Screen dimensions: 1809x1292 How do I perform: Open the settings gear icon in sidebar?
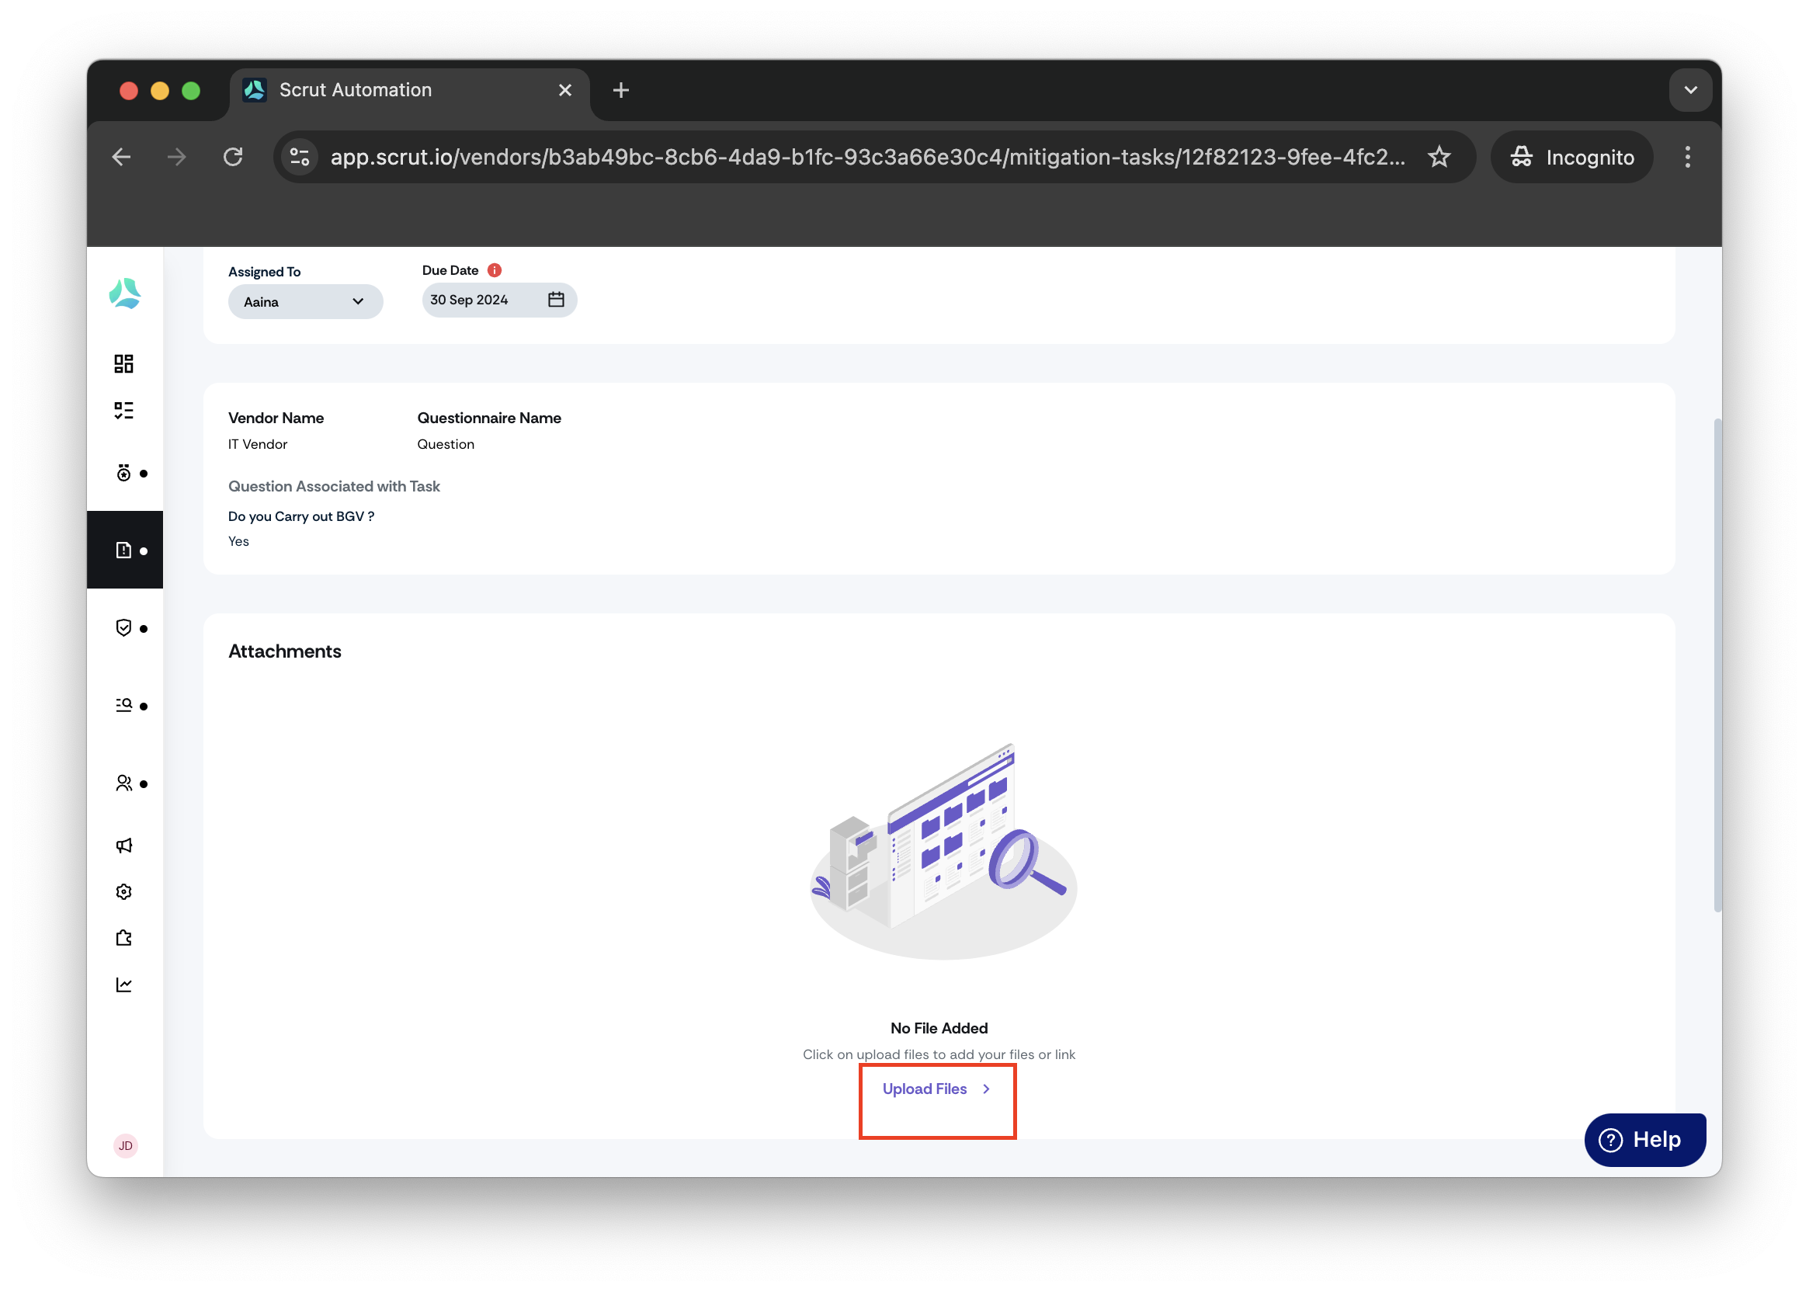[x=123, y=892]
